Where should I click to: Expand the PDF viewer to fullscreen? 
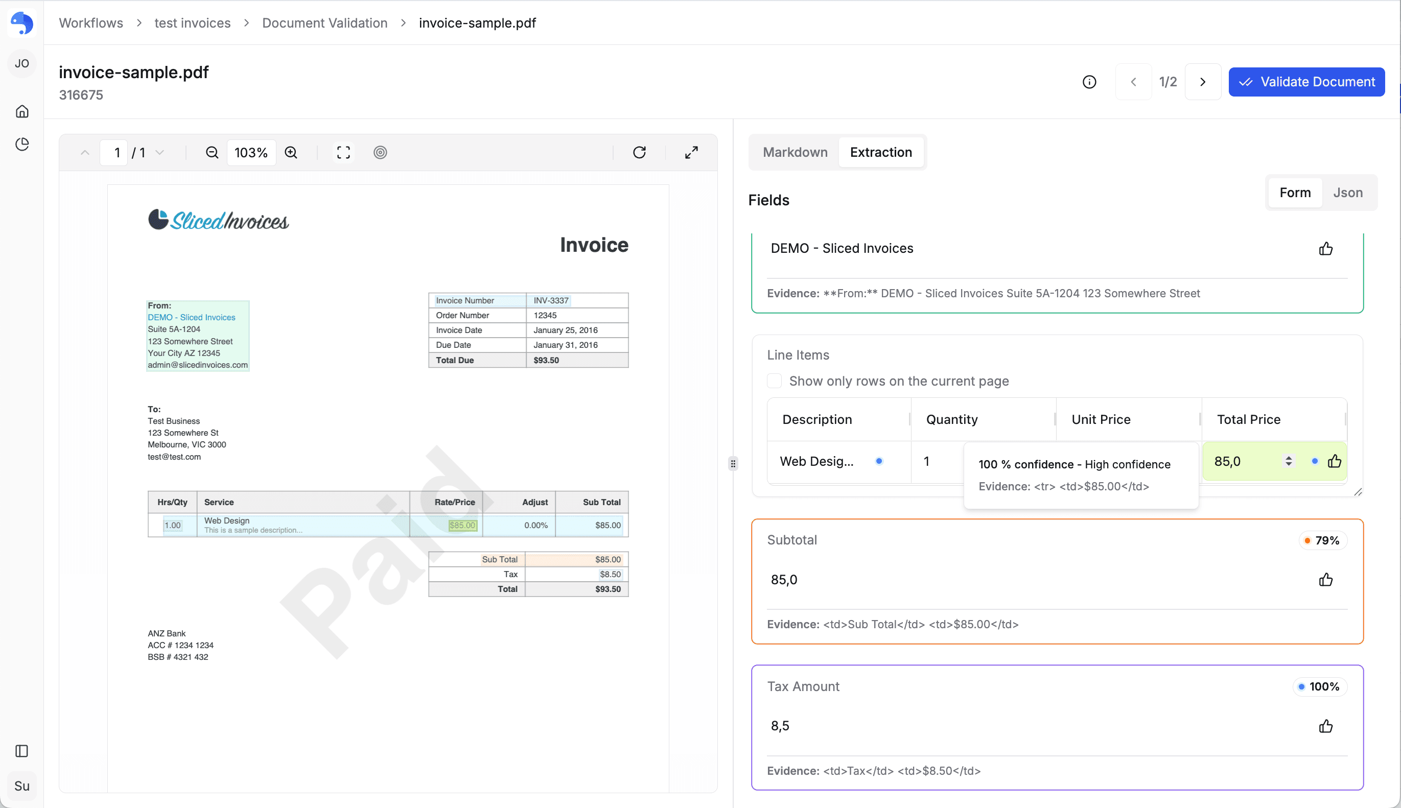coord(691,153)
